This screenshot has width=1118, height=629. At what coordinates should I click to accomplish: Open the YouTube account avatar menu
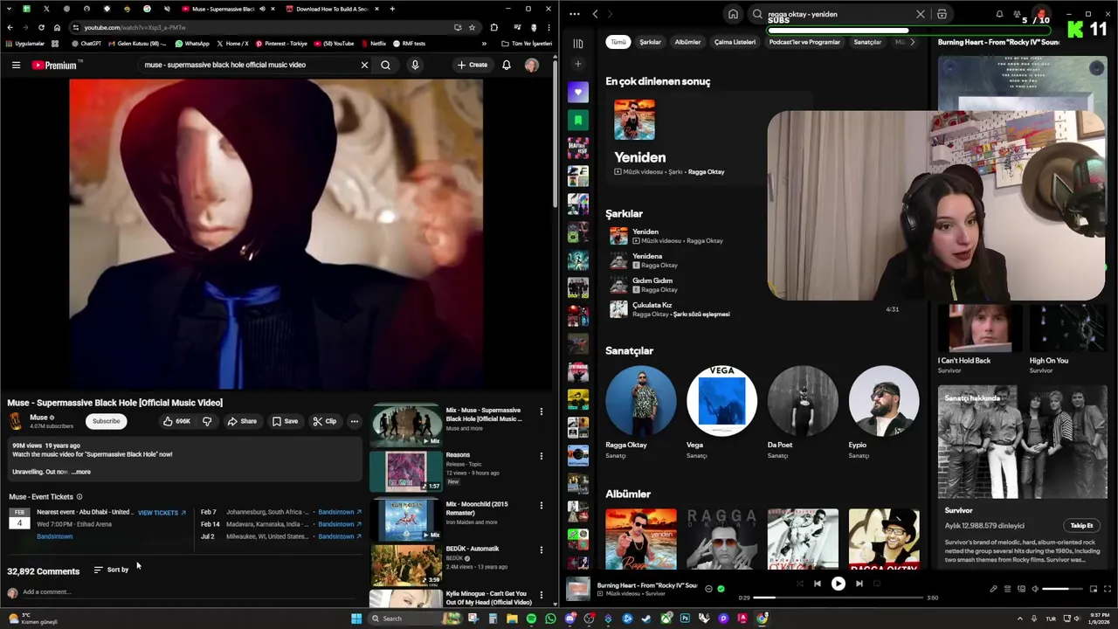pyautogui.click(x=531, y=65)
